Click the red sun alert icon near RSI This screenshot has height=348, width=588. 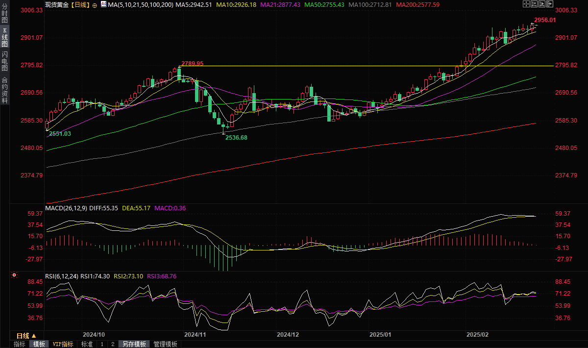coord(14,275)
